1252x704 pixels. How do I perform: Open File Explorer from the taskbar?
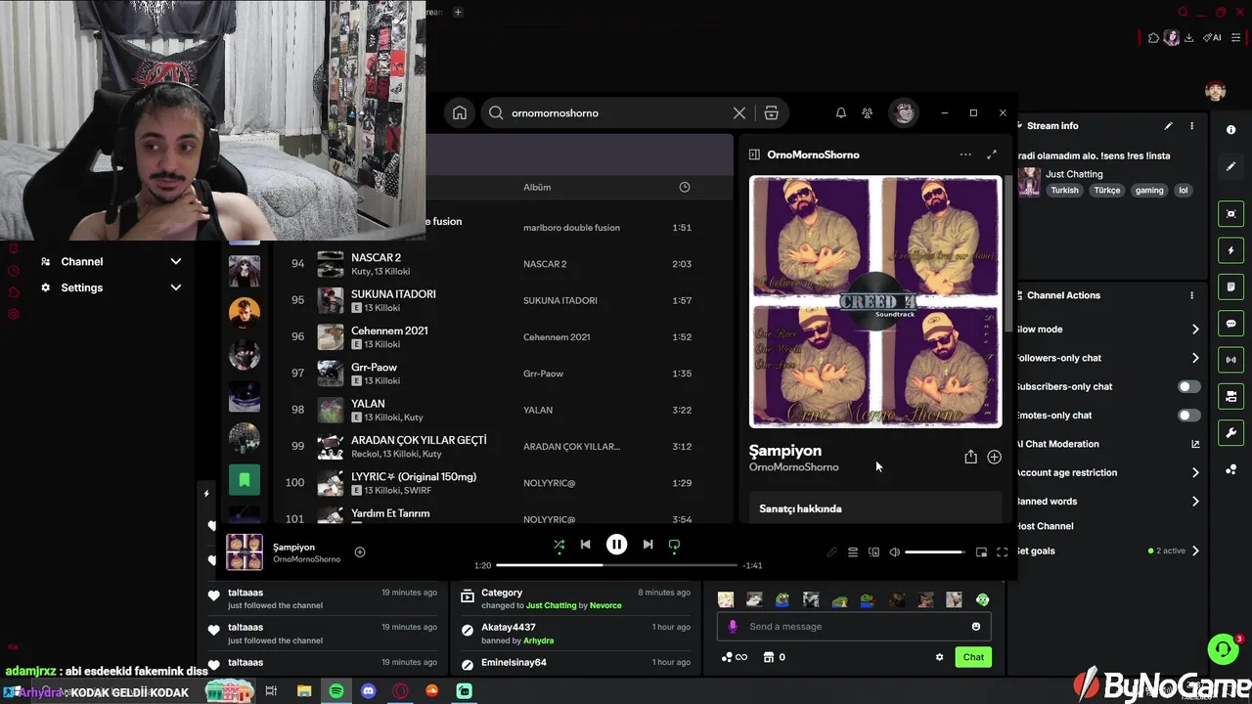tap(304, 691)
